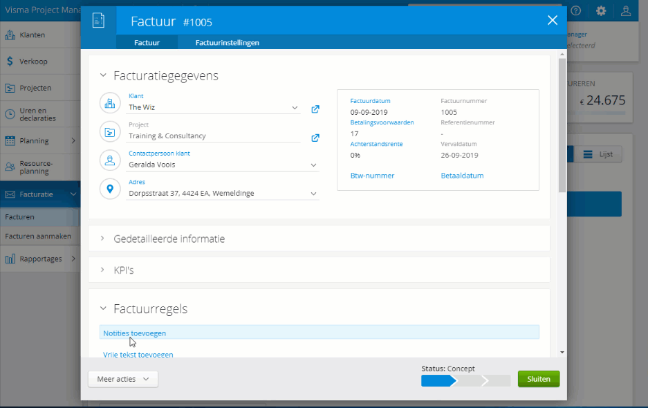Edit the Factuurdatum 09-09-2019
648x408 pixels.
(369, 113)
